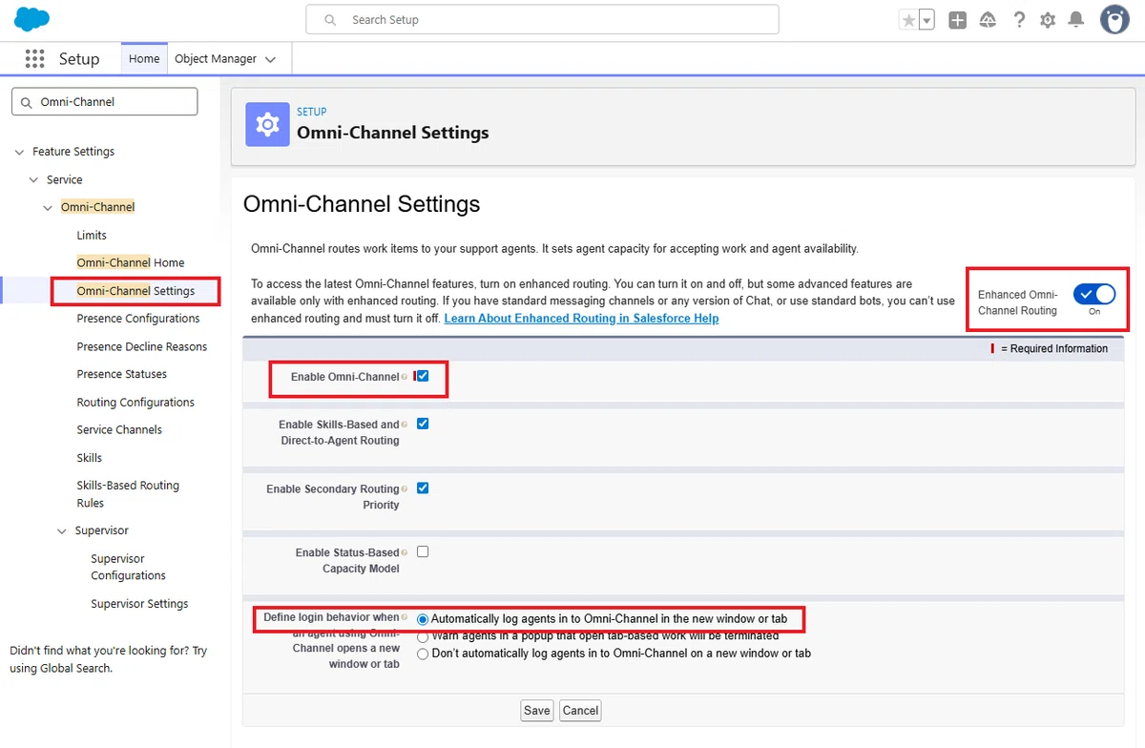Open Supervisor Configurations in the sidebar
The width and height of the screenshot is (1145, 748).
[129, 567]
